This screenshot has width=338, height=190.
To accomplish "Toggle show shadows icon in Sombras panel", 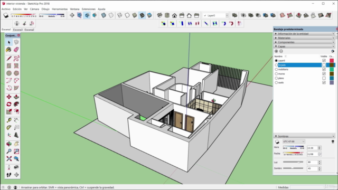I will pyautogui.click(x=277, y=142).
